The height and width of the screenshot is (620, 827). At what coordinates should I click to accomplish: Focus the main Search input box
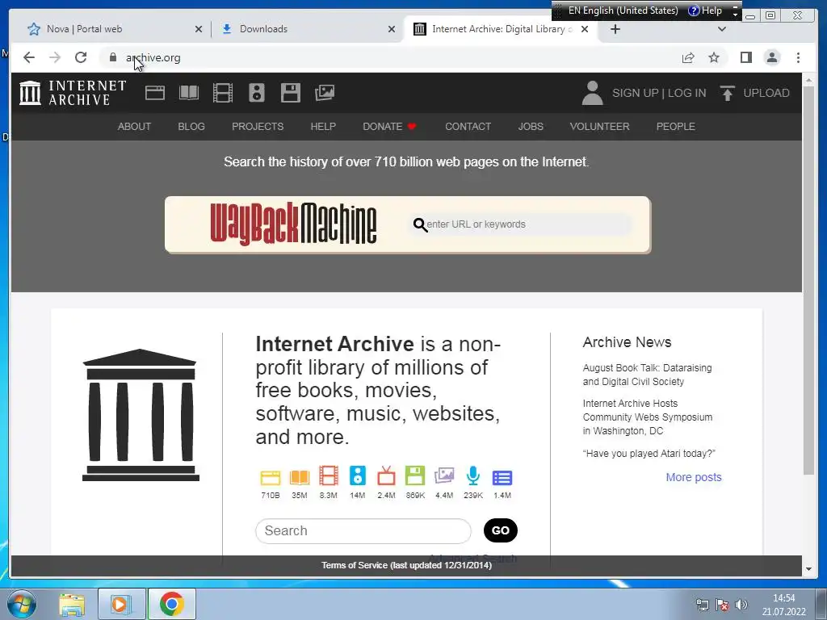click(x=363, y=530)
